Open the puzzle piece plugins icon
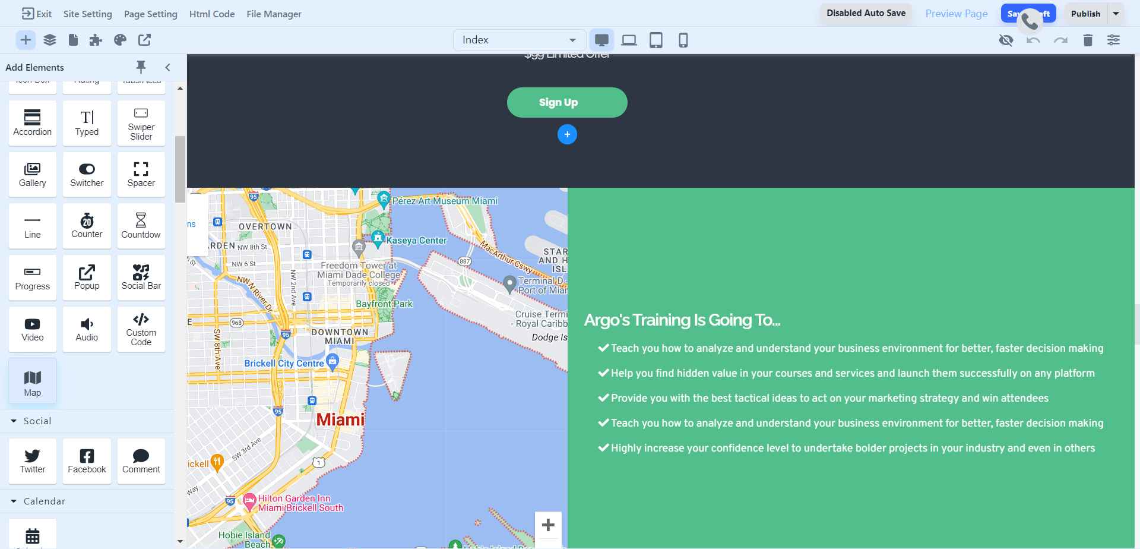This screenshot has height=549, width=1140. (96, 40)
